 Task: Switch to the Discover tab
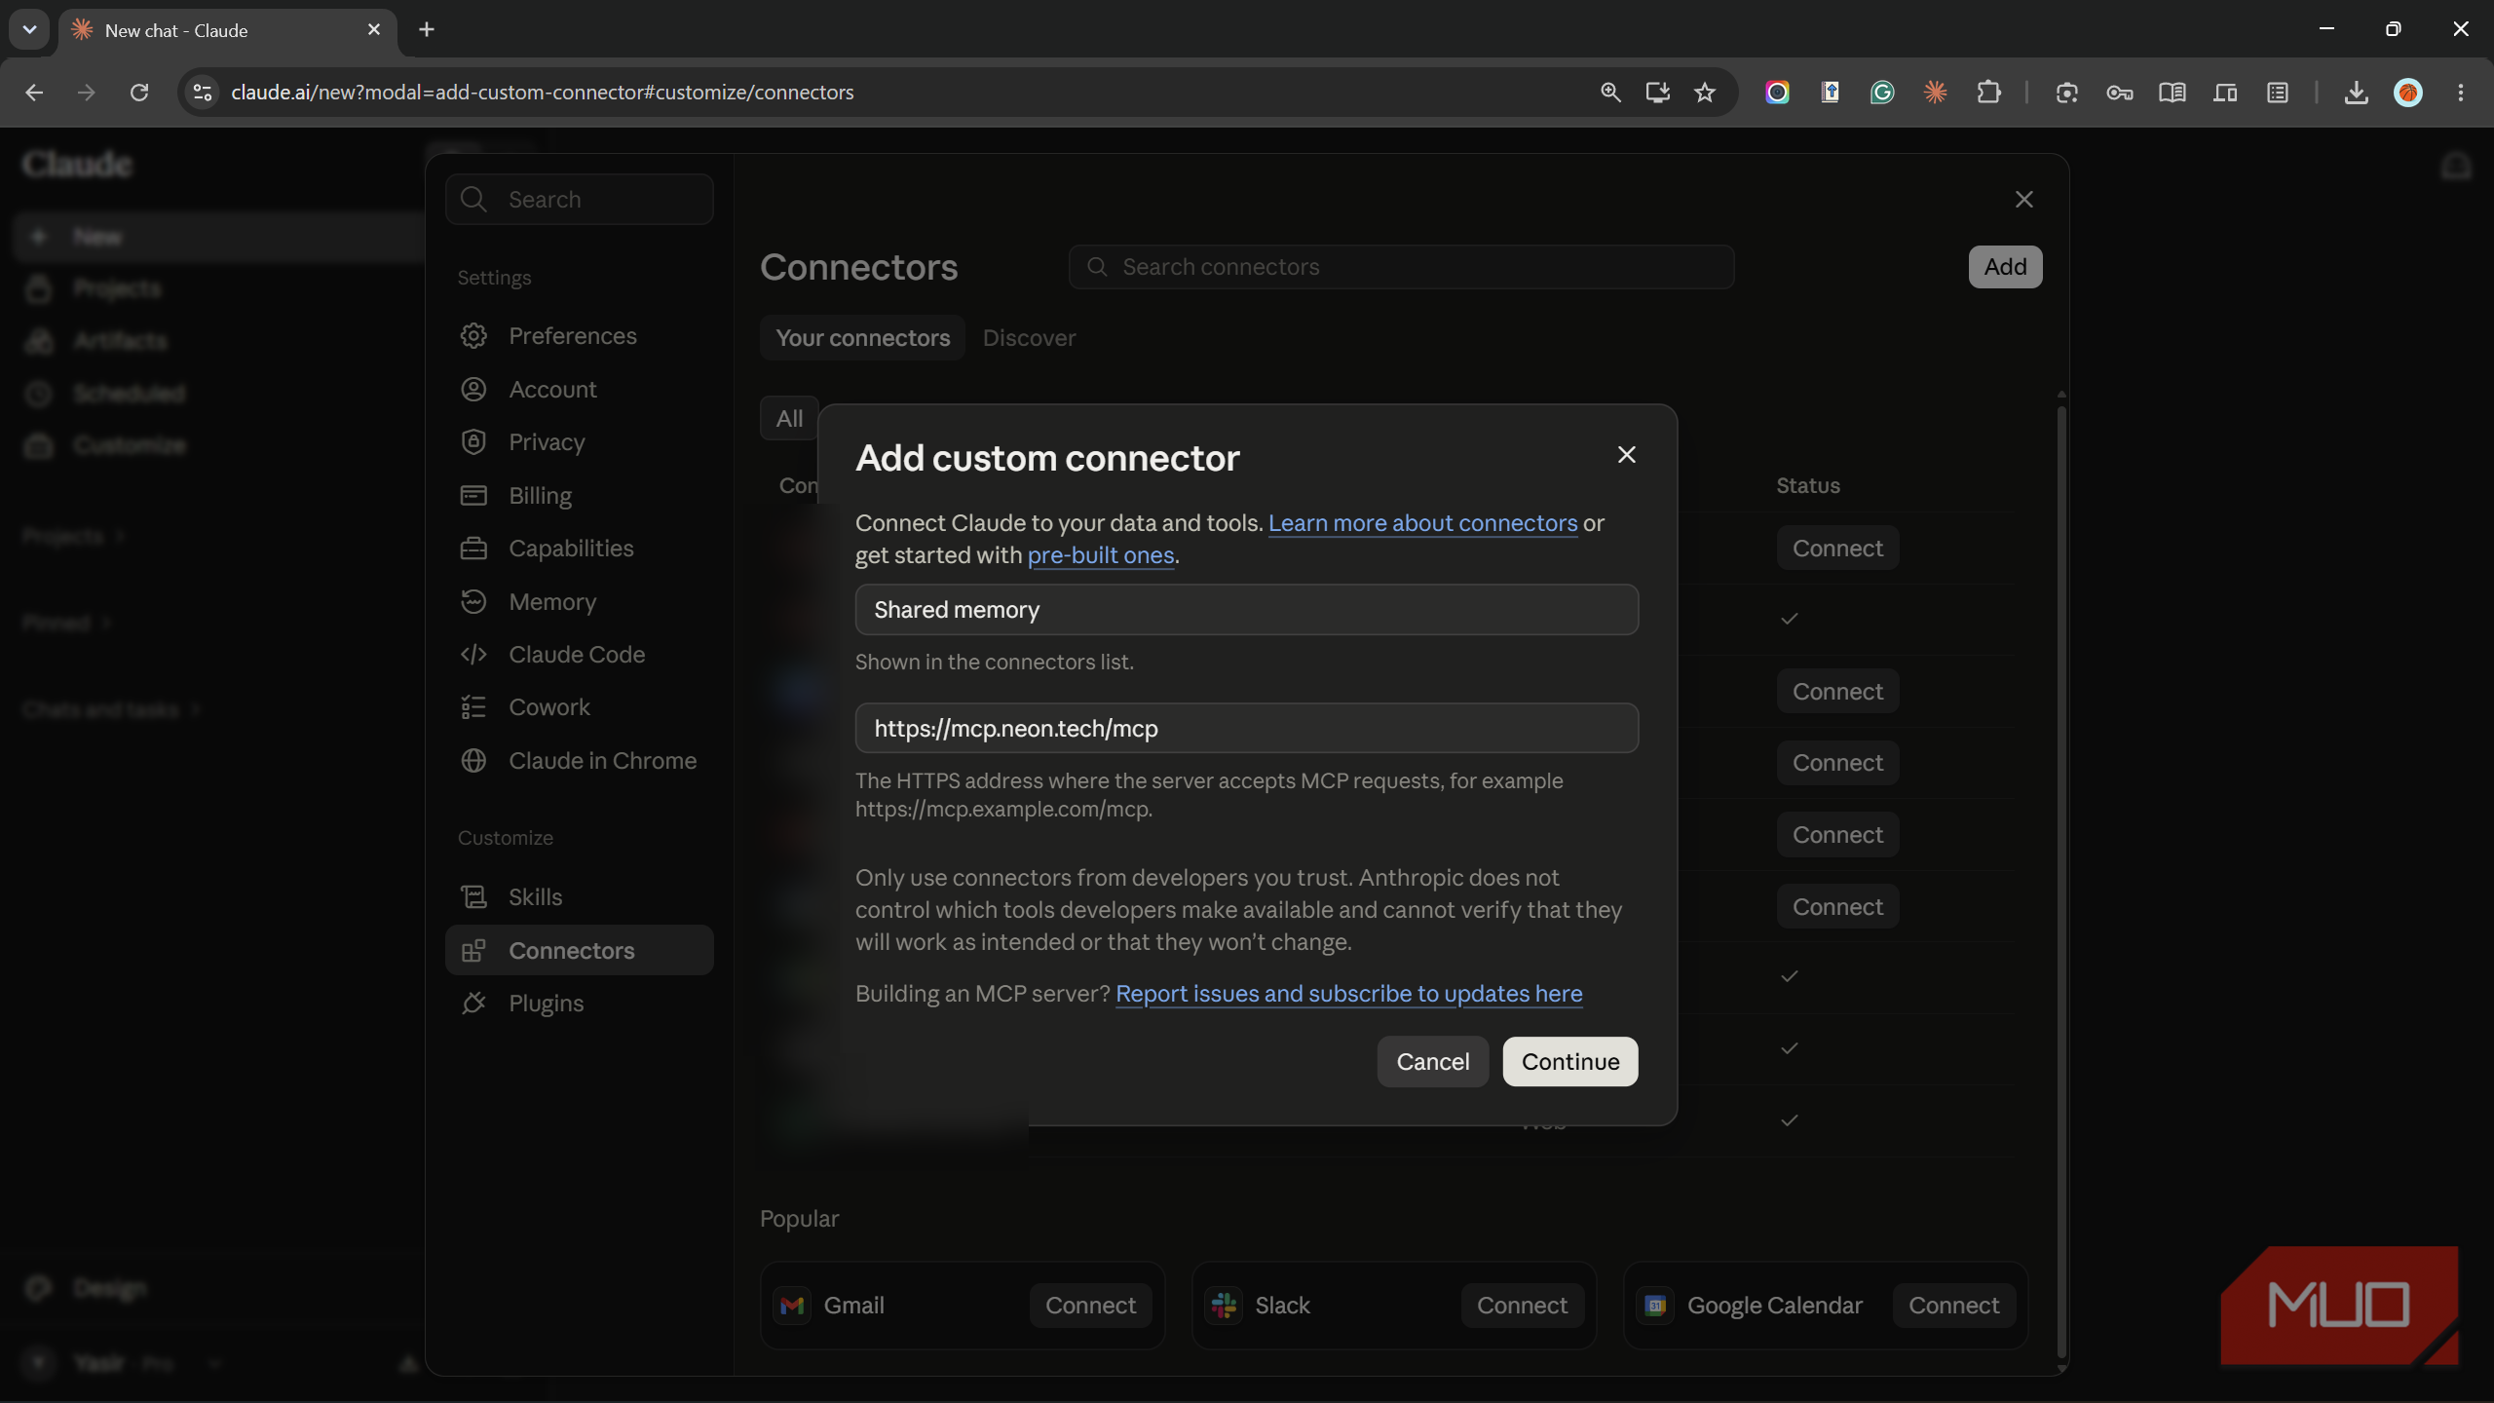point(1029,338)
